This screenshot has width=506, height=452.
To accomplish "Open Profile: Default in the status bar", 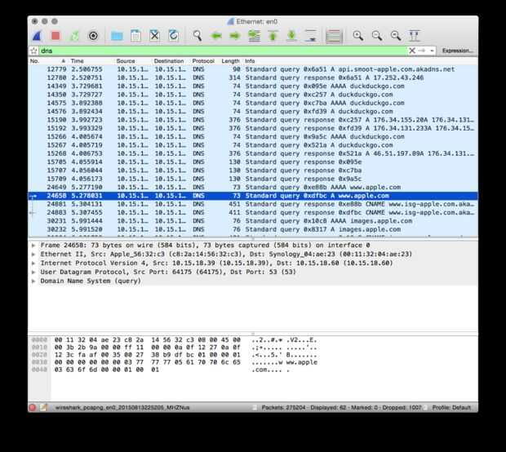I will click(451, 408).
